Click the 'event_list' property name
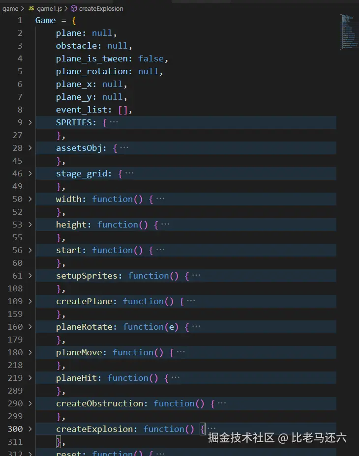 [x=82, y=110]
